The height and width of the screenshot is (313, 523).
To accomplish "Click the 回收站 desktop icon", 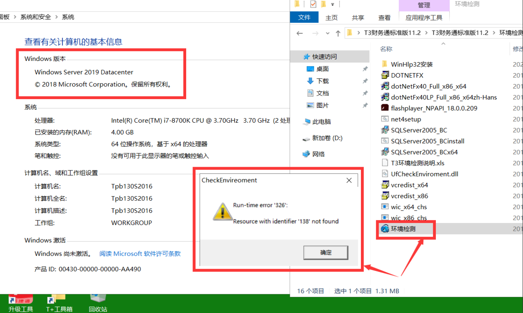I will (98, 303).
